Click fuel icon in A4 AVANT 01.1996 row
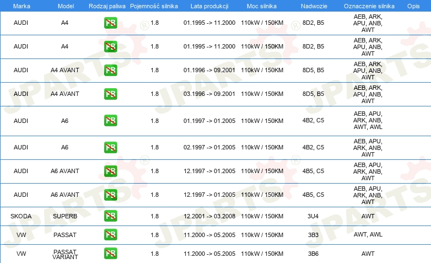Viewport: 431px width, 263px height. pyautogui.click(x=110, y=70)
